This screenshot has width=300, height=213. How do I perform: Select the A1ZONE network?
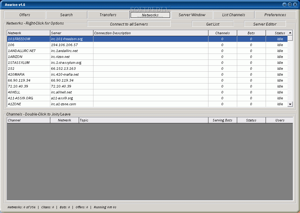click(147, 104)
